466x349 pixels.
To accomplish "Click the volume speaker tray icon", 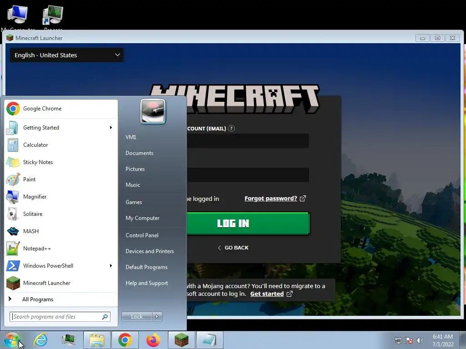I will (420, 340).
